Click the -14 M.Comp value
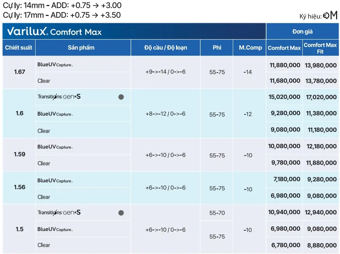340x254 pixels. 248,72
